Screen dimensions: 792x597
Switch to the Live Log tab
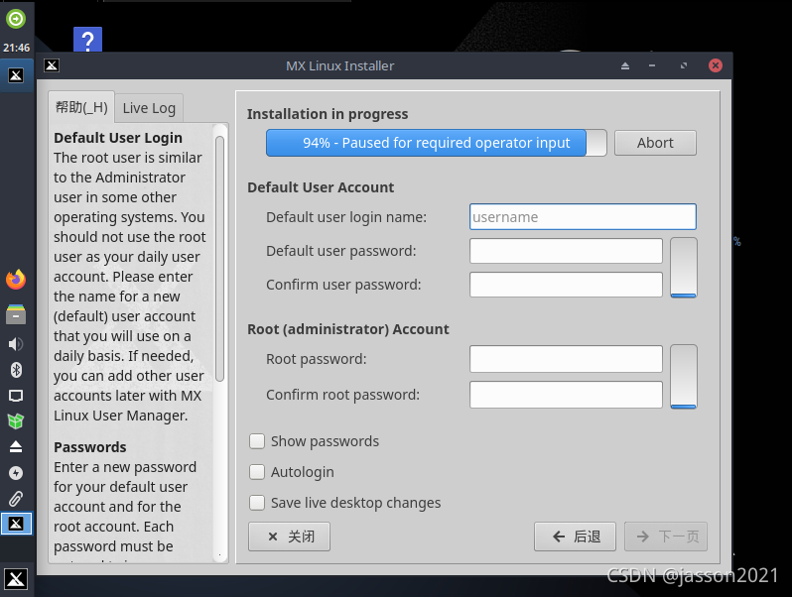(149, 108)
